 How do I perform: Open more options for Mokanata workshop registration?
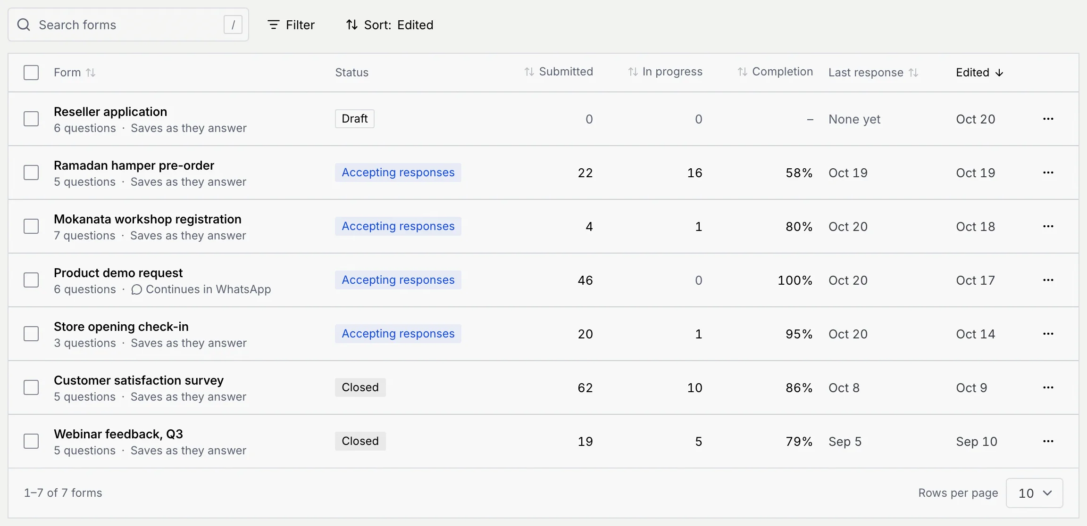coord(1048,226)
